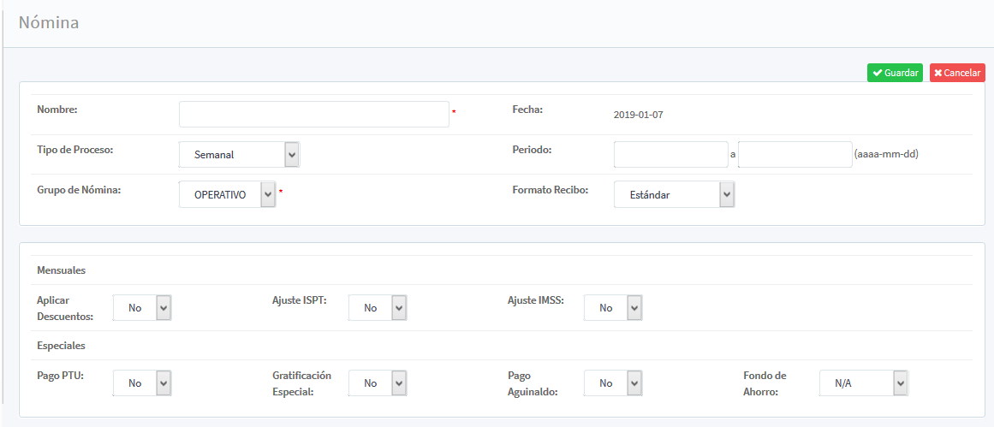
Task: Click the green Guardar button
Action: pyautogui.click(x=895, y=73)
